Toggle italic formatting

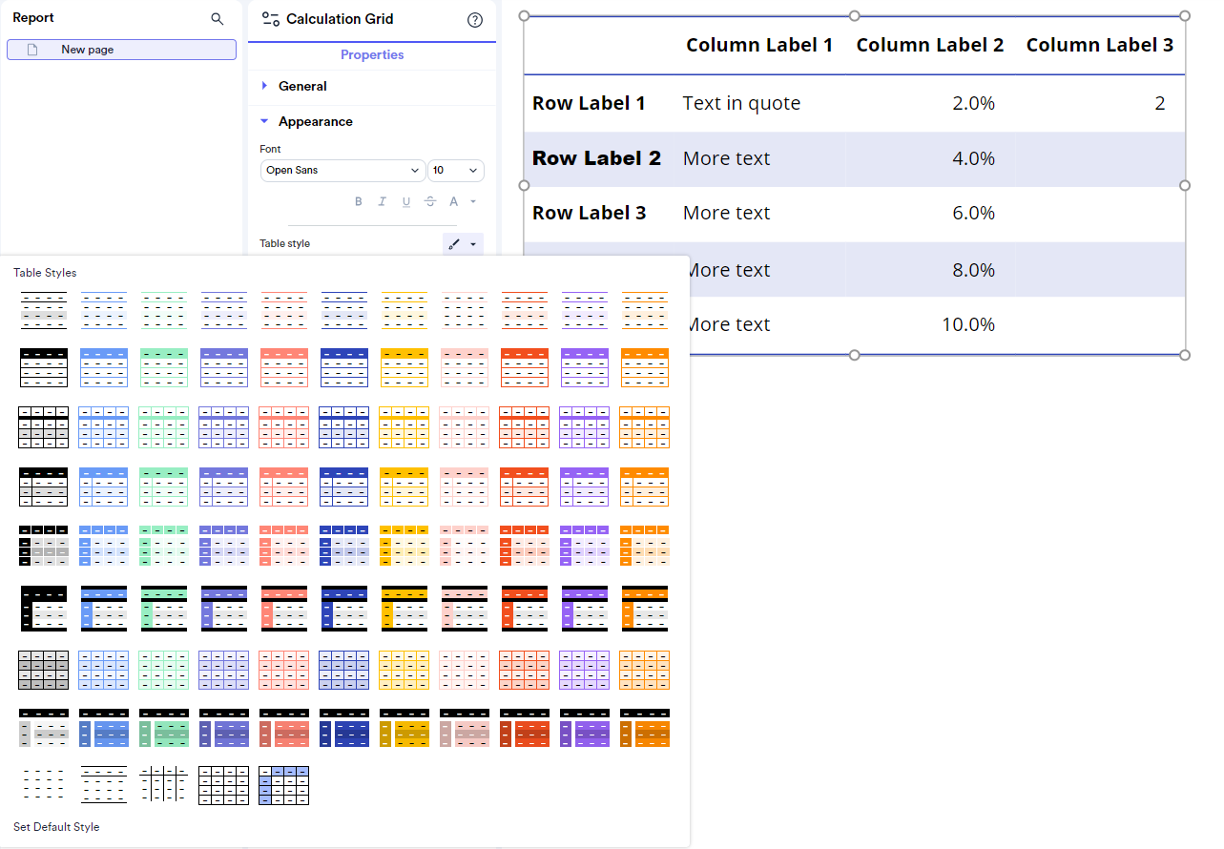(383, 201)
